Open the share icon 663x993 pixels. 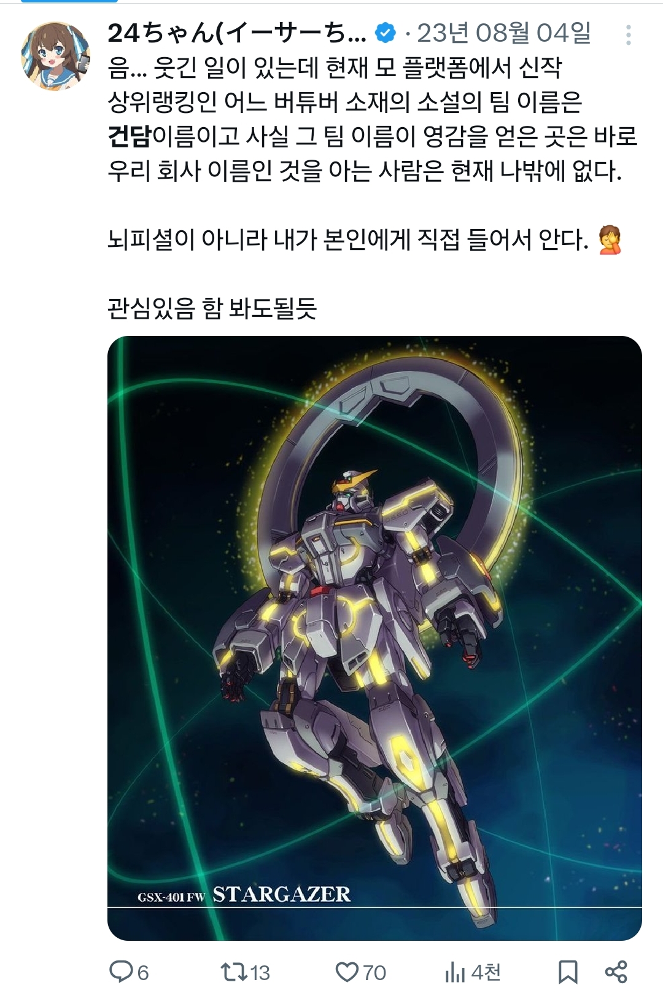(x=616, y=972)
